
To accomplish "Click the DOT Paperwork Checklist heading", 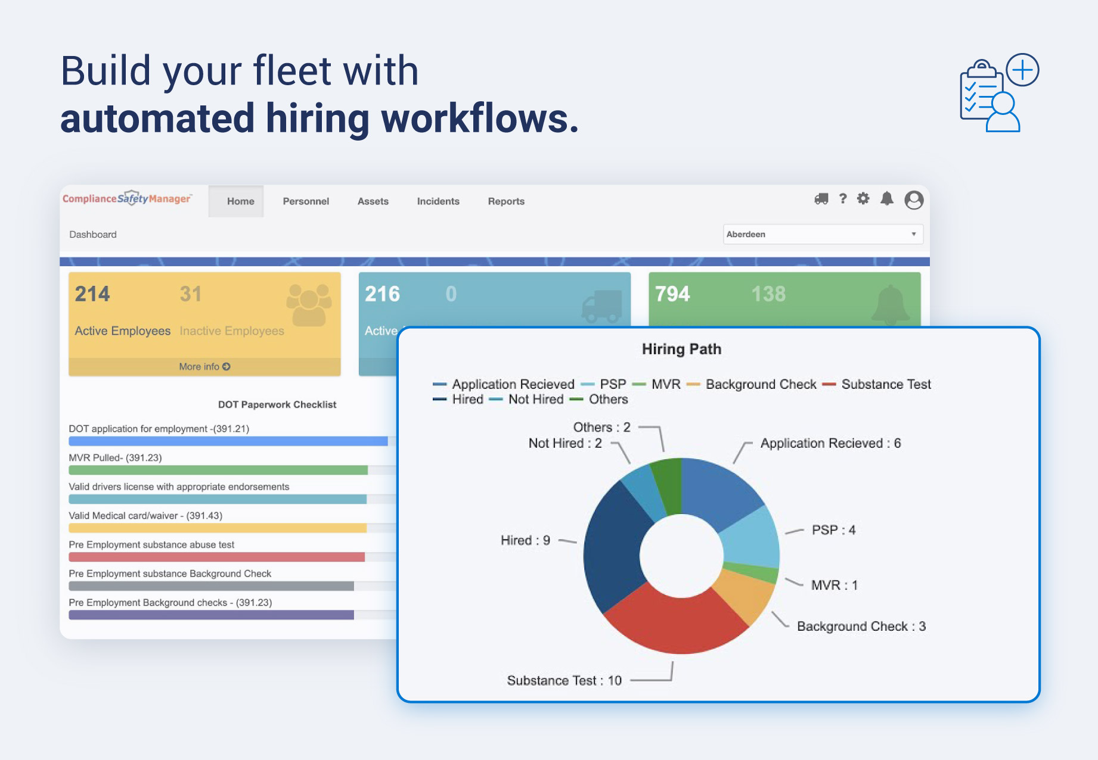I will [277, 404].
